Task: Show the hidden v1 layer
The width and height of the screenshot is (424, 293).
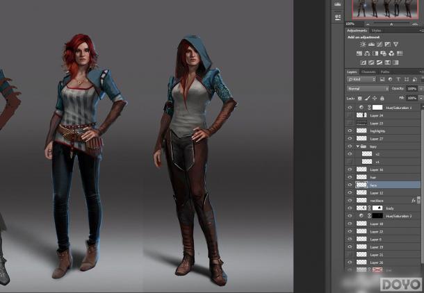Action: tap(350, 162)
